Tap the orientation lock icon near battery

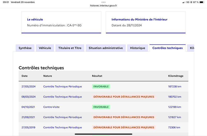[x=191, y=2]
